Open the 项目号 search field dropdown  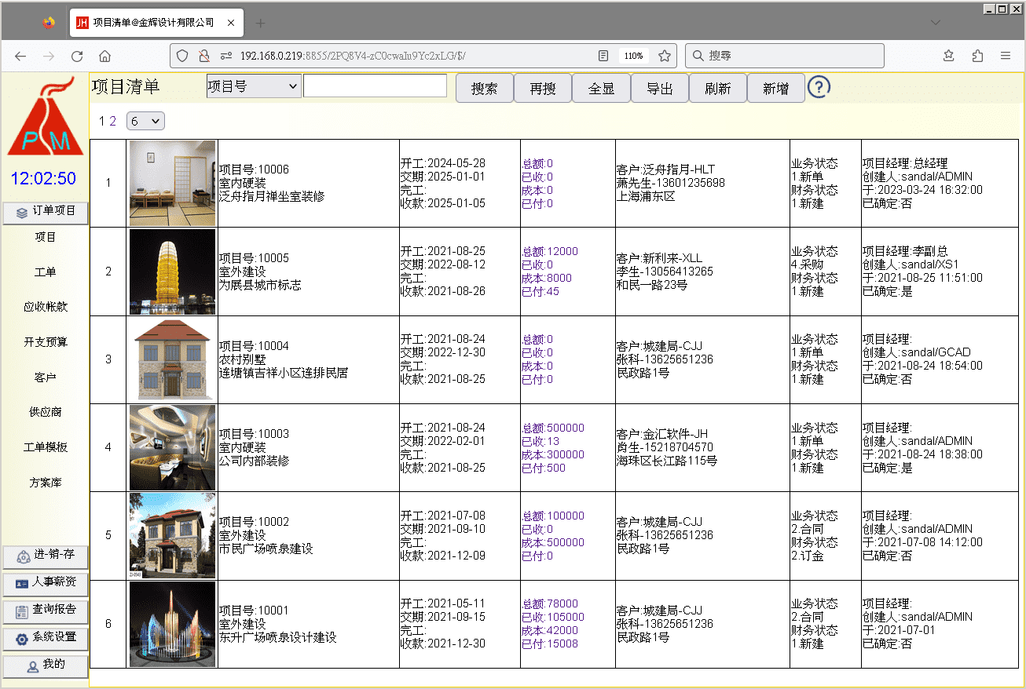pos(253,86)
